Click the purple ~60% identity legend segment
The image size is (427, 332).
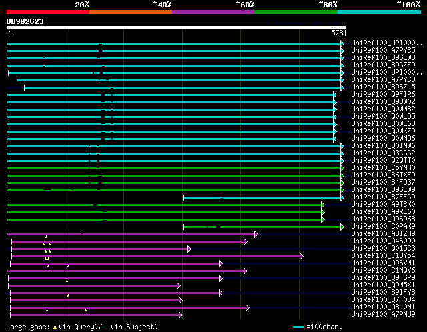pyautogui.click(x=213, y=12)
